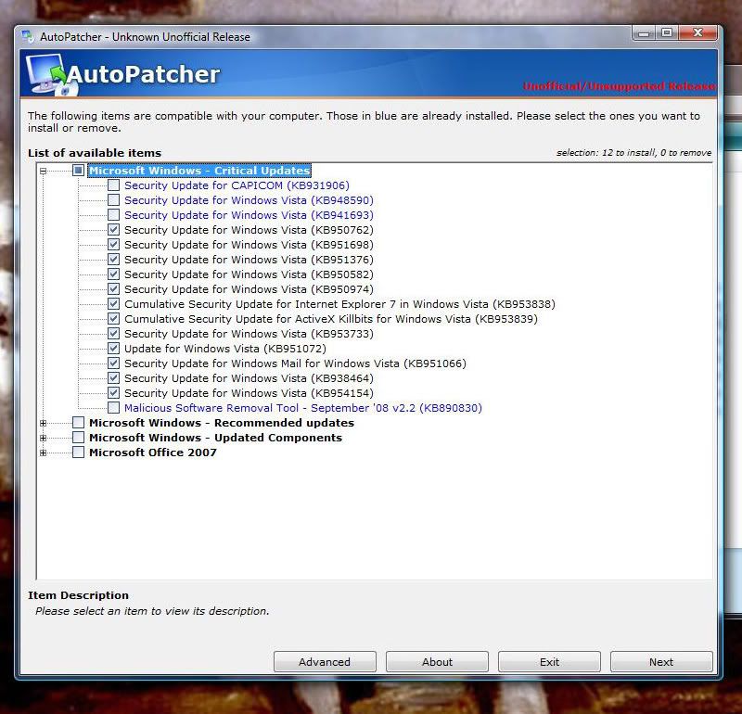Collapse the Critical Updates tree node

[43, 171]
